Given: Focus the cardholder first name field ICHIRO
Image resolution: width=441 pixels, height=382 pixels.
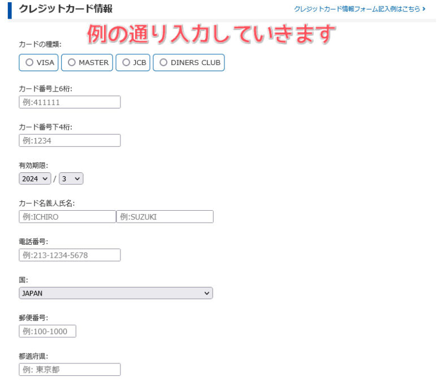Looking at the screenshot, I should point(67,217).
